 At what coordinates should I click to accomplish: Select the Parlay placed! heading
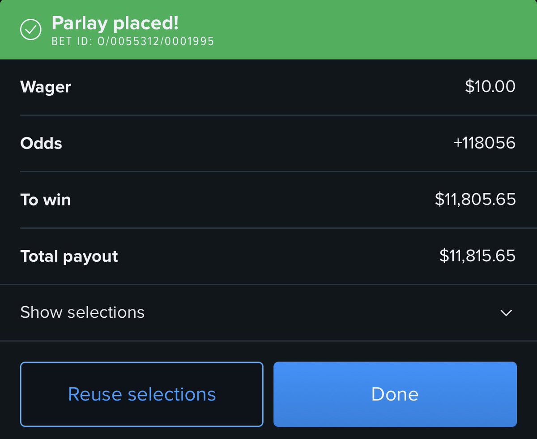115,22
